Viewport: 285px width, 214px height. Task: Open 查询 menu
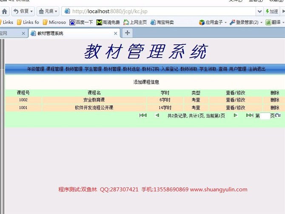pos(222,69)
